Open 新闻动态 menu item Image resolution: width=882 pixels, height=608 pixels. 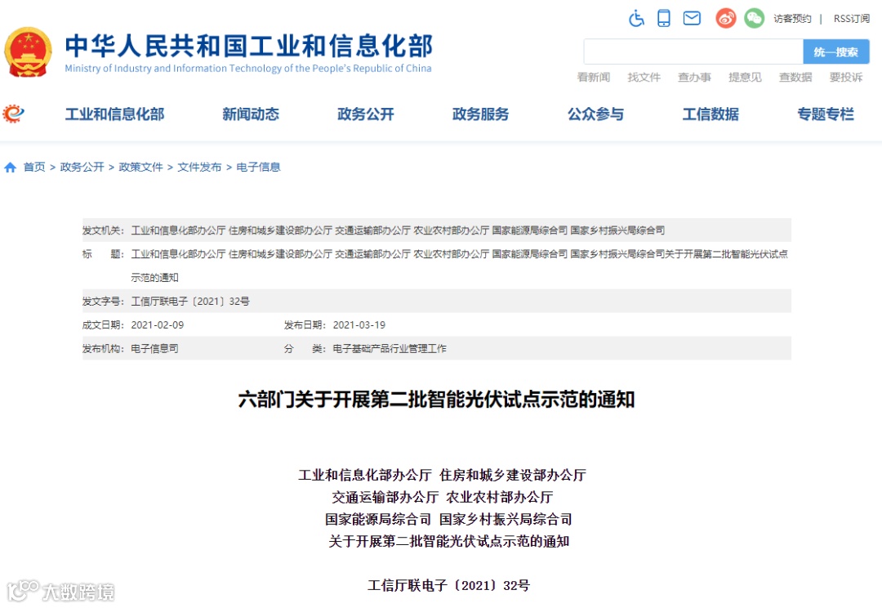point(251,114)
